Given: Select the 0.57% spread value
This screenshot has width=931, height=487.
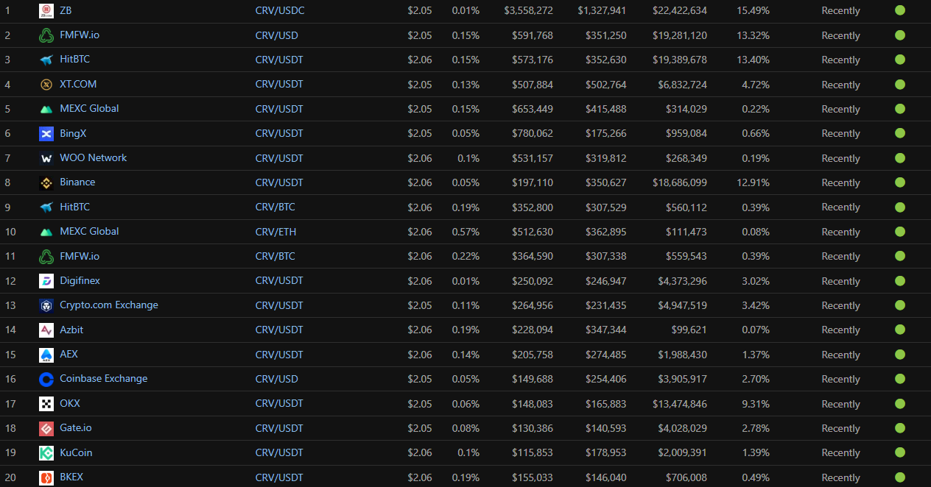Looking at the screenshot, I should (x=465, y=232).
